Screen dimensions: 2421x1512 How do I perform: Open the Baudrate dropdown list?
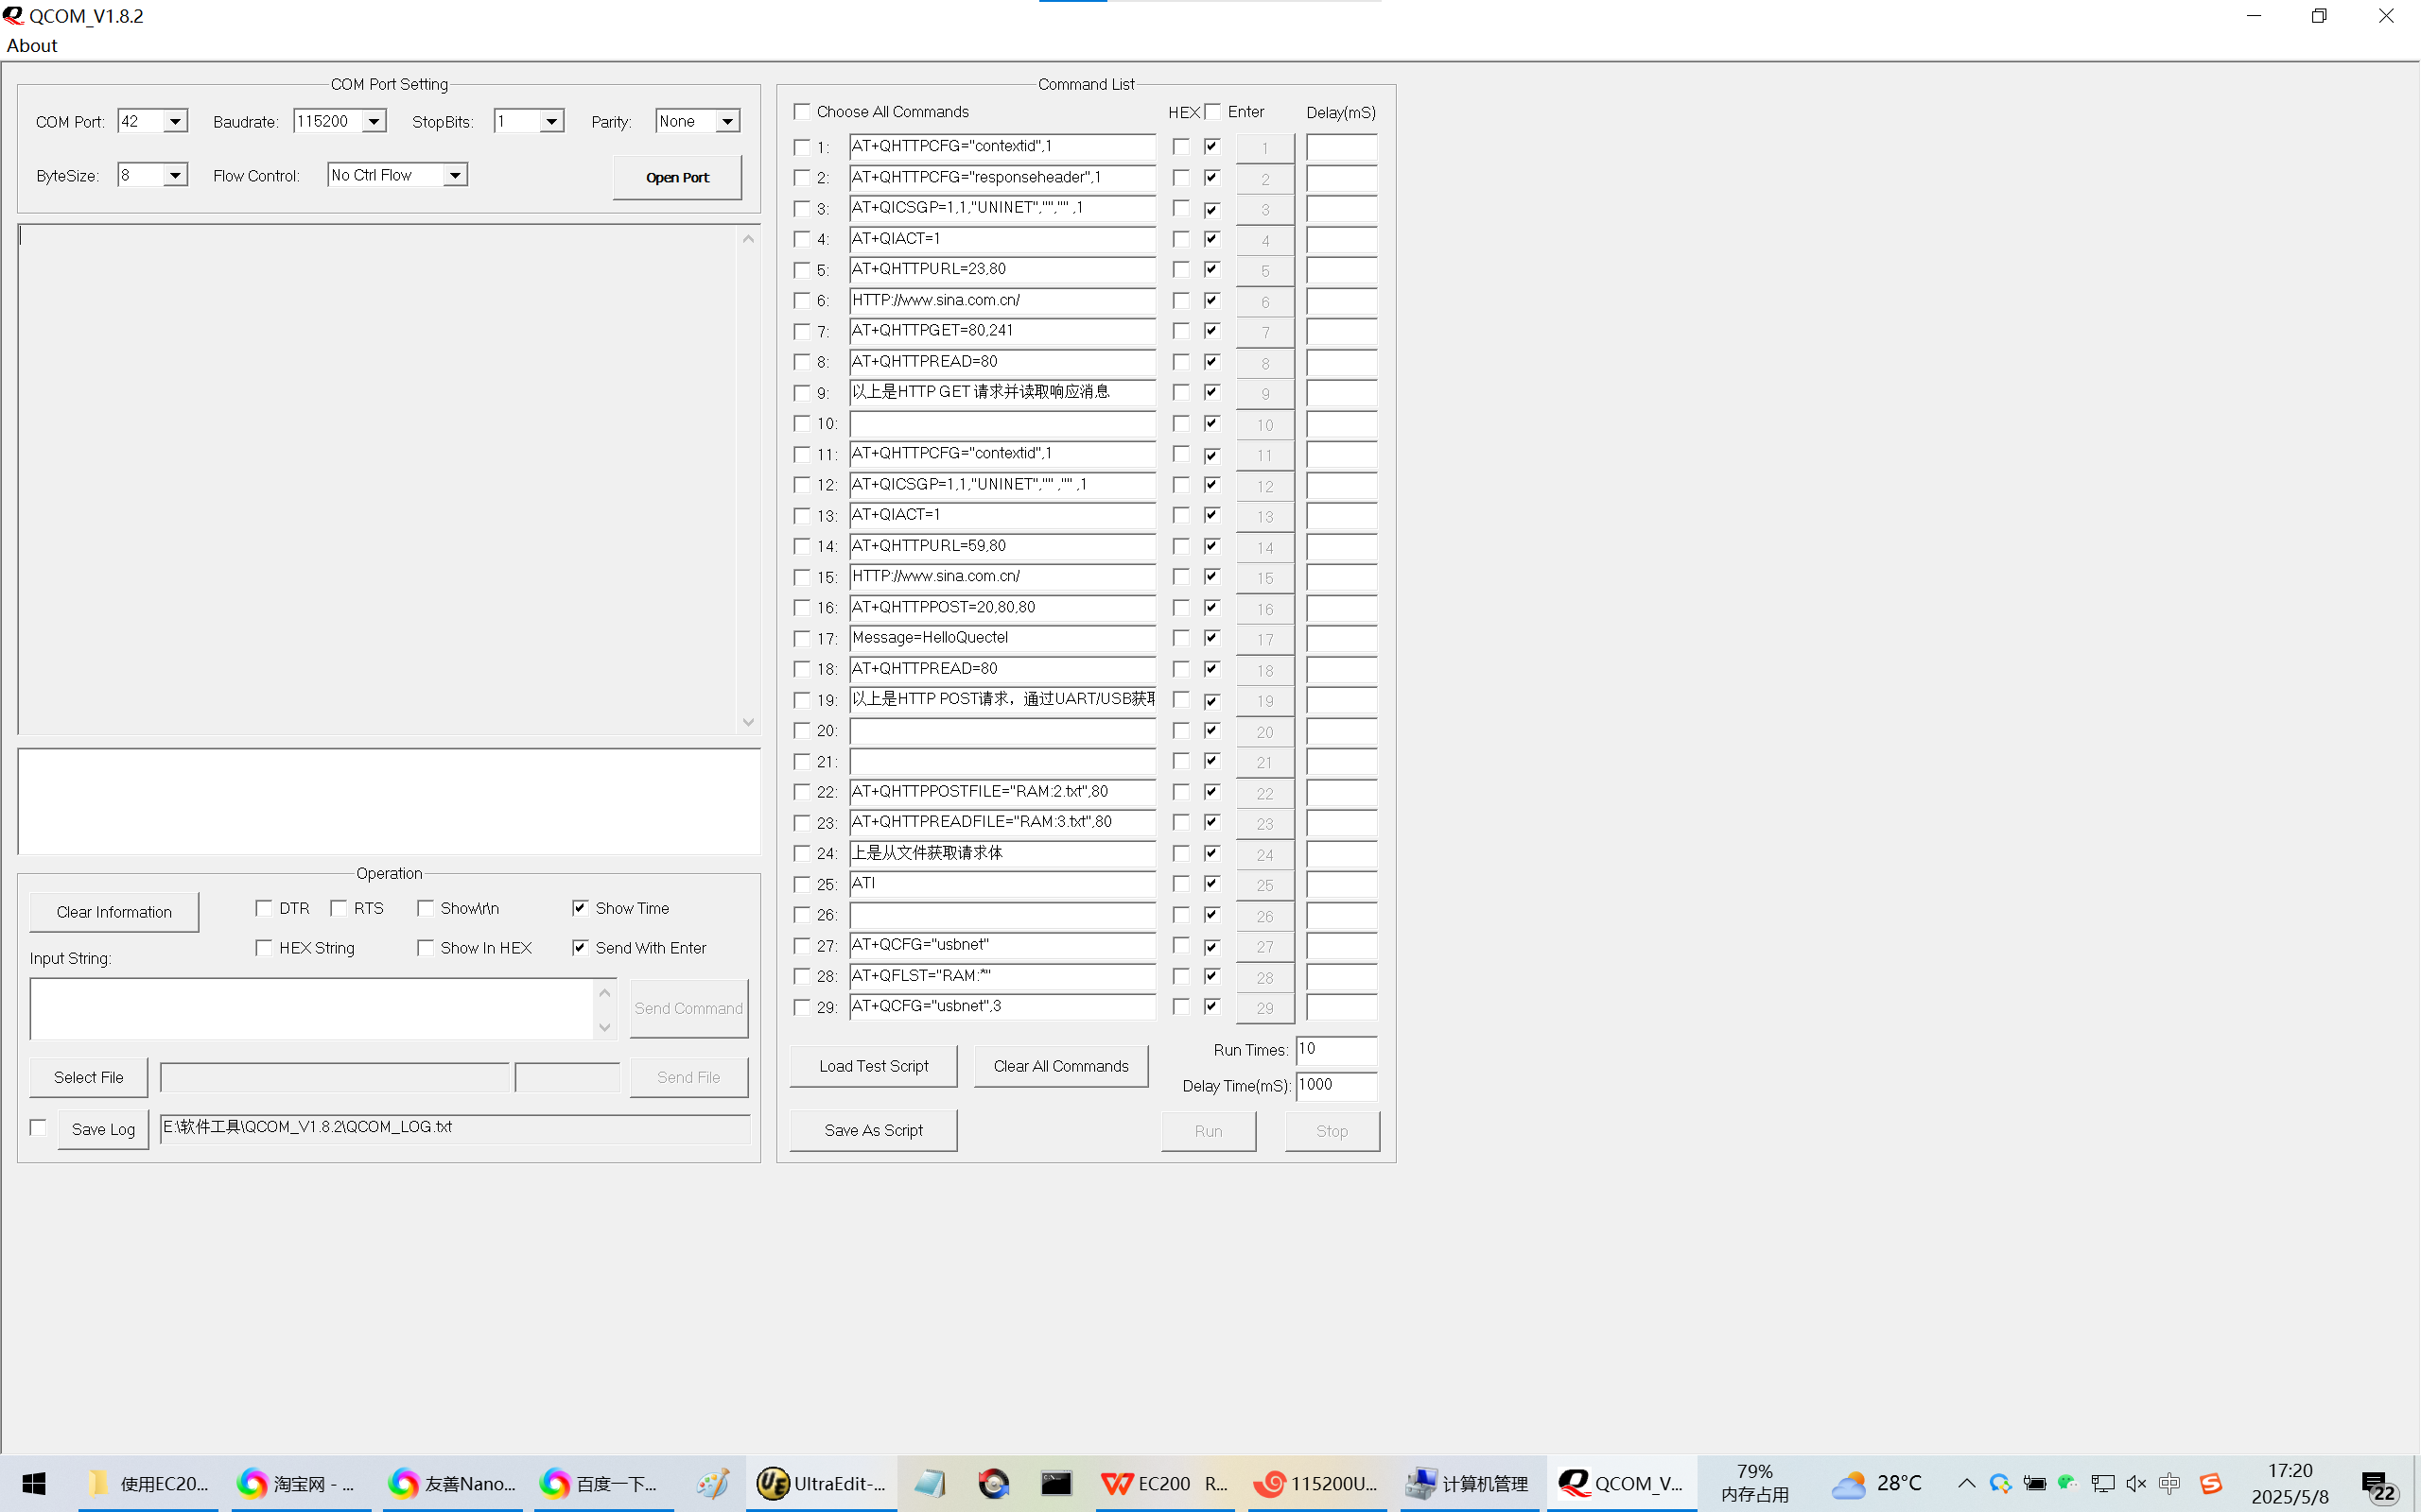coord(374,122)
